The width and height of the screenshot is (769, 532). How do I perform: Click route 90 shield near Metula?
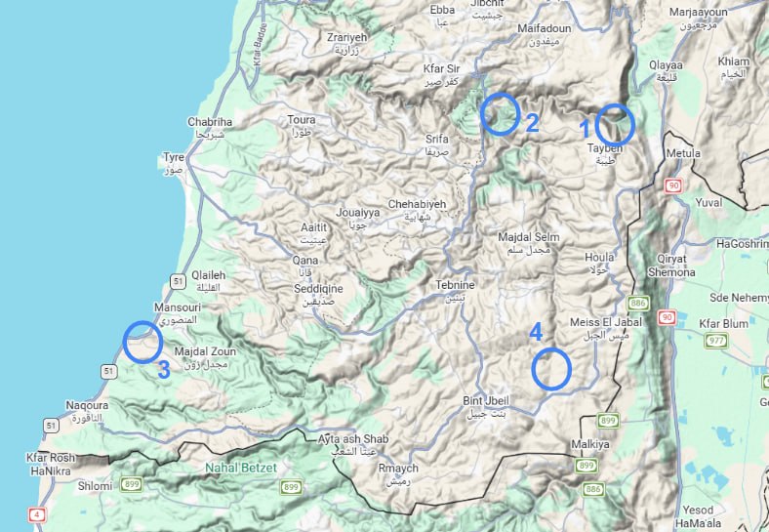(674, 186)
